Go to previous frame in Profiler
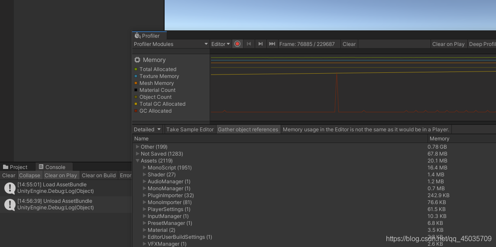This screenshot has height=247, width=496. [249, 44]
